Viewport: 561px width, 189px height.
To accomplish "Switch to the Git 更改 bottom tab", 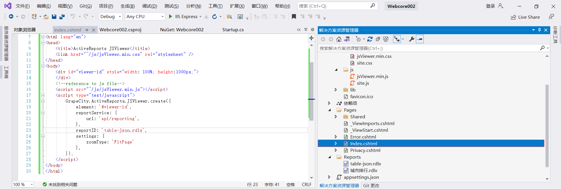I will (371, 186).
